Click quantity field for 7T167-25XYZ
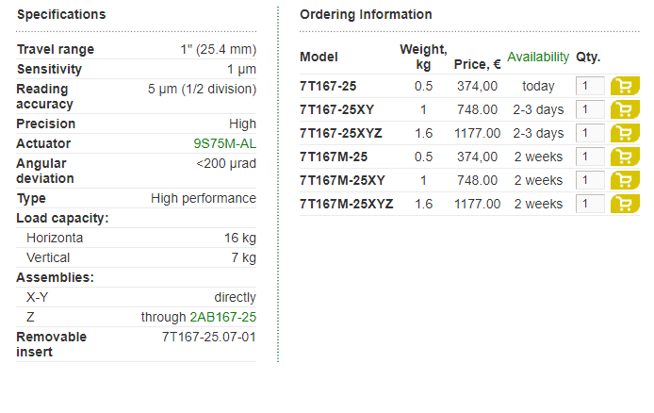Viewport: 654px width, 413px height. pos(590,133)
